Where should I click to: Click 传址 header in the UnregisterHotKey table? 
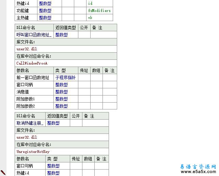pyautogui.click(x=76, y=159)
